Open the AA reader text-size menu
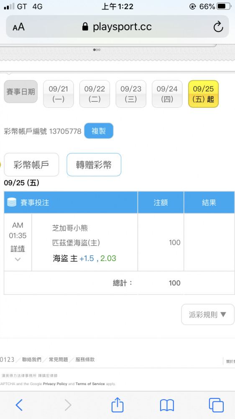The image size is (235, 419). coord(18,27)
